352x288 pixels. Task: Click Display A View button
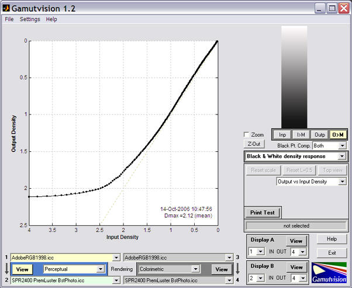pos(296,241)
